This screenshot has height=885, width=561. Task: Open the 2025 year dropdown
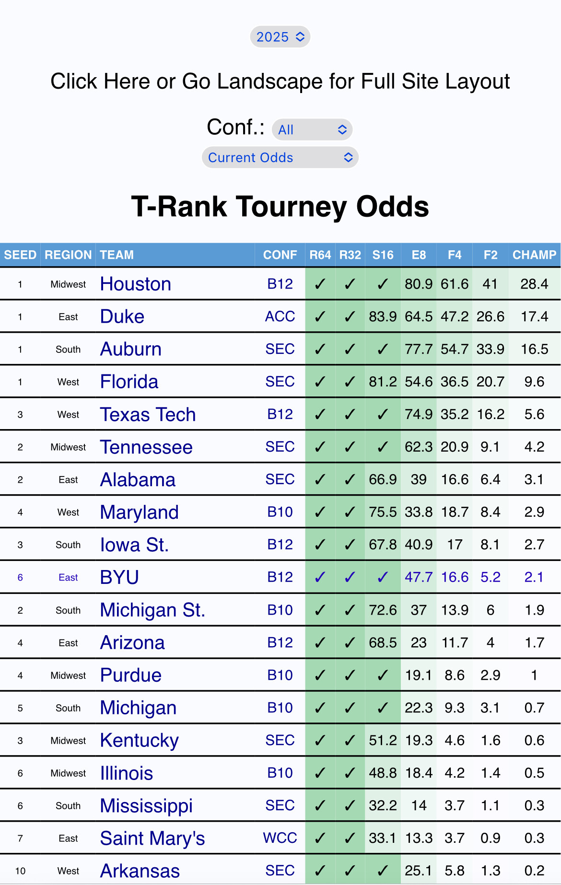[280, 37]
